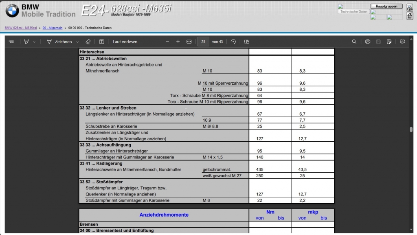This screenshot has height=235, width=417.
Task: Select the eraser tool
Action: coord(88,42)
